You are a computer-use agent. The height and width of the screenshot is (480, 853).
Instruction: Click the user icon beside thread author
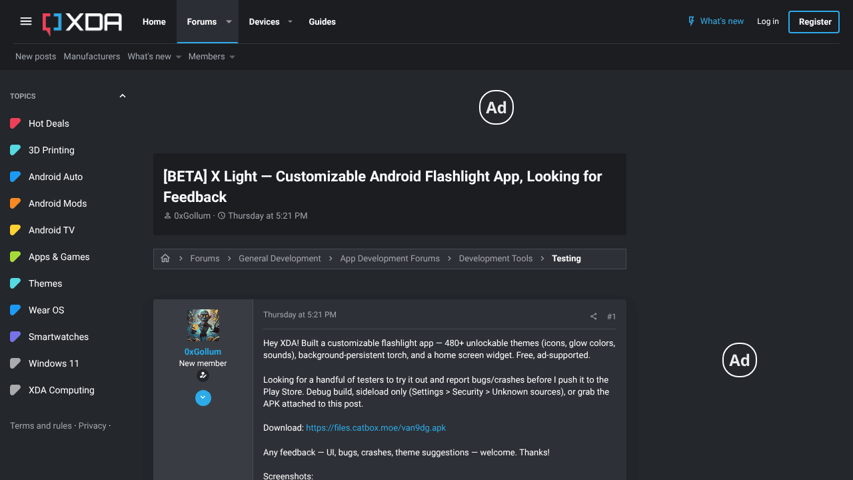pos(167,216)
